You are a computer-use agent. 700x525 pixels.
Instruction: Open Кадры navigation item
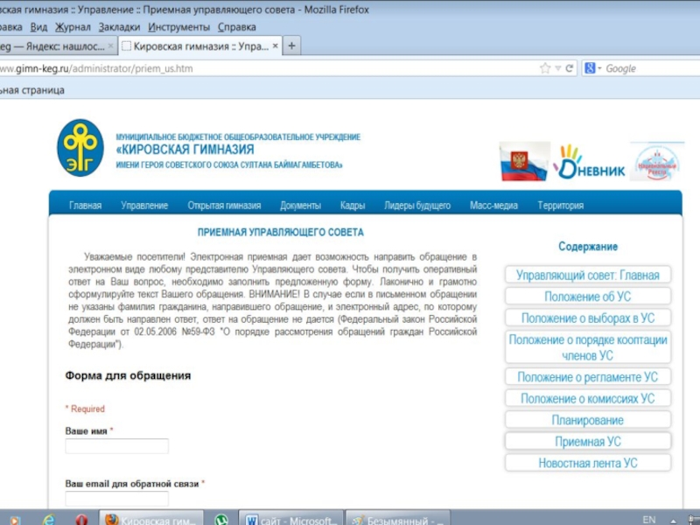coord(353,206)
